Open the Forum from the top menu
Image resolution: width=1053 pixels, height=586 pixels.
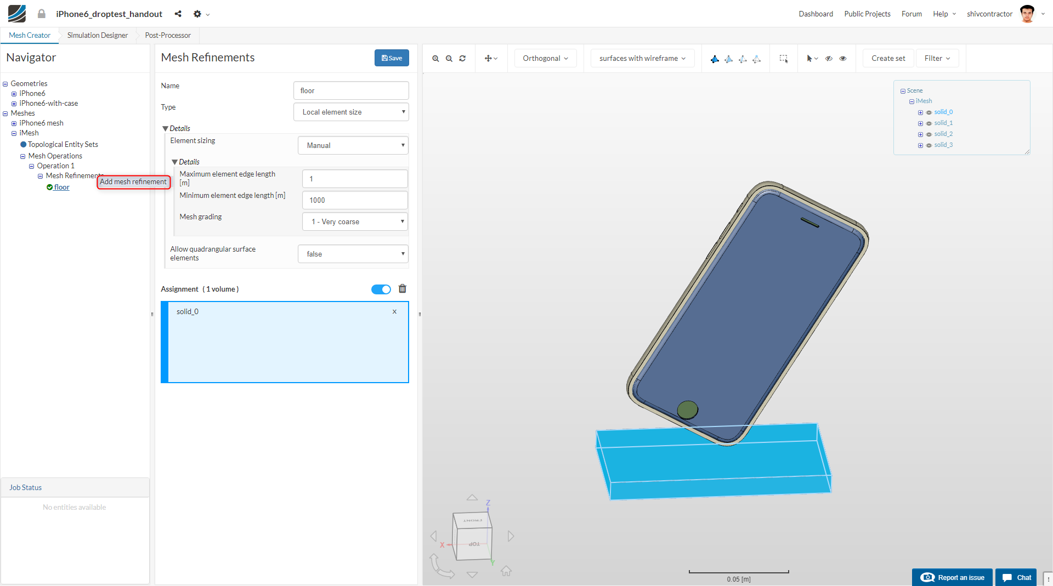click(911, 14)
